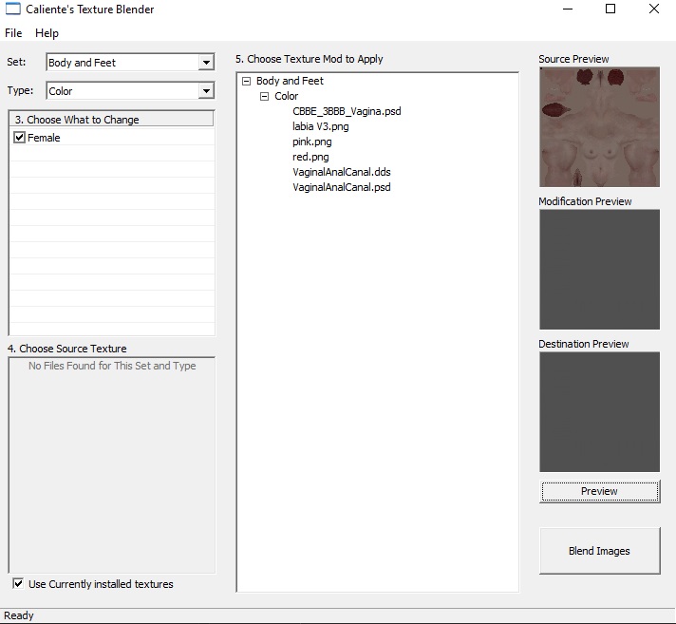Click the No Files Found for This Set and Type text
The width and height of the screenshot is (676, 624).
pos(112,366)
